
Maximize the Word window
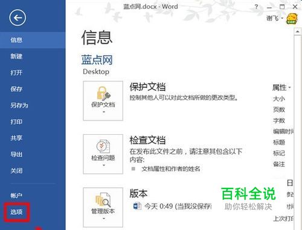(x=282, y=7)
